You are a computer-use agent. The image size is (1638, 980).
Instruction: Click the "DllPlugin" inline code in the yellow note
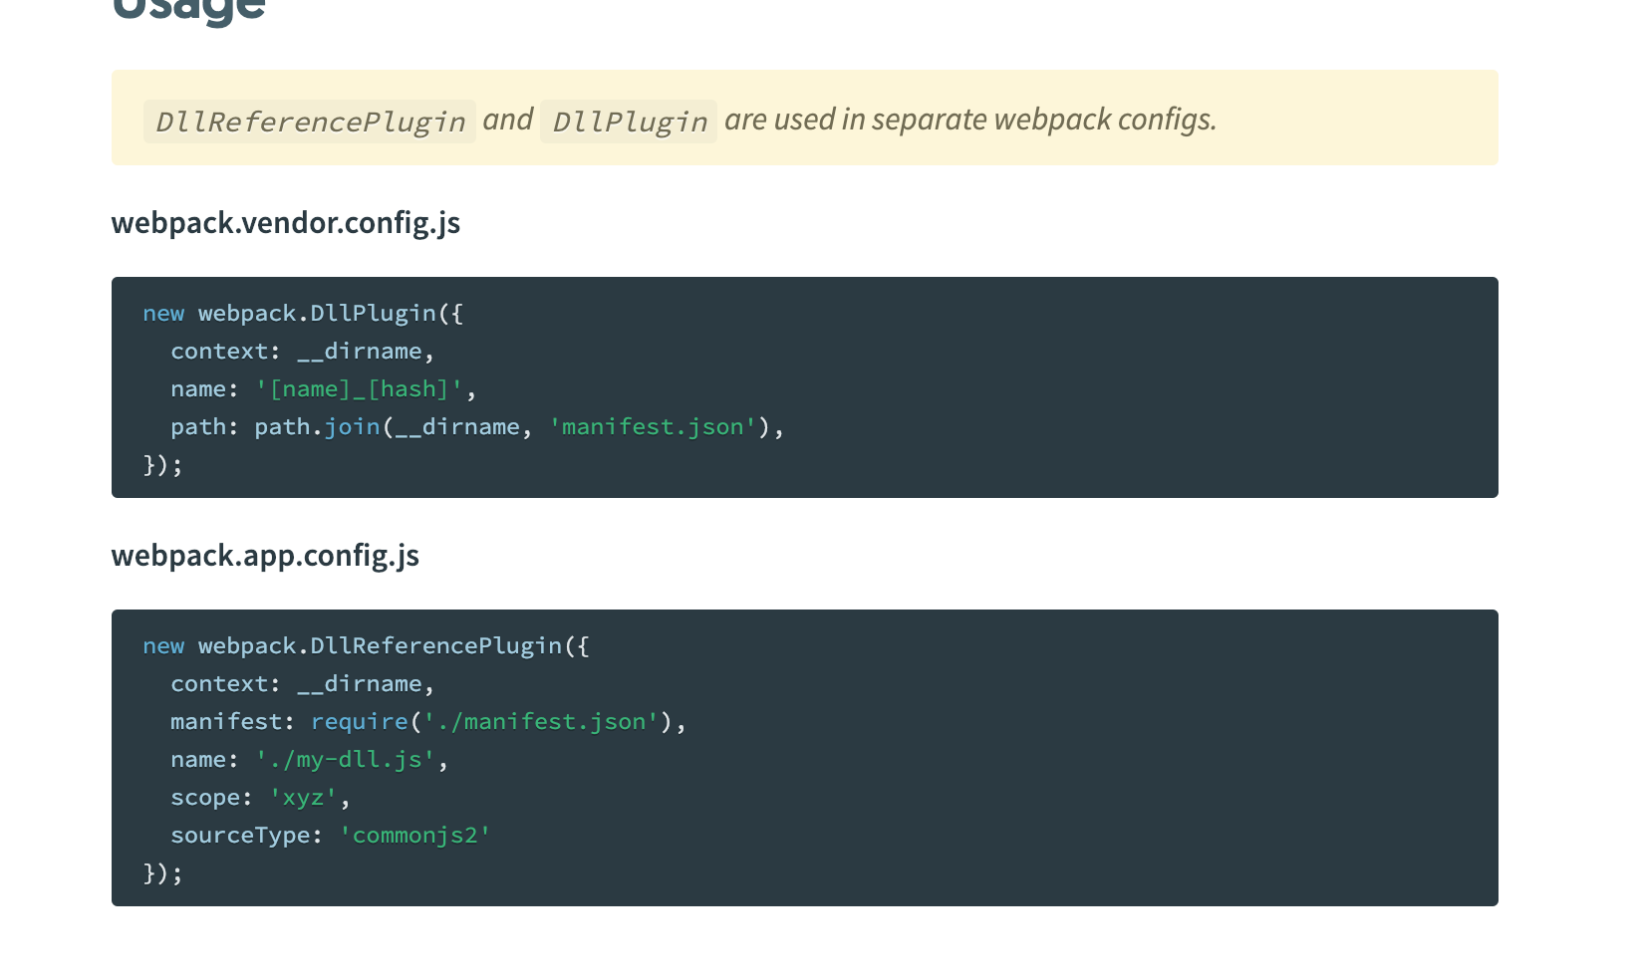(629, 122)
